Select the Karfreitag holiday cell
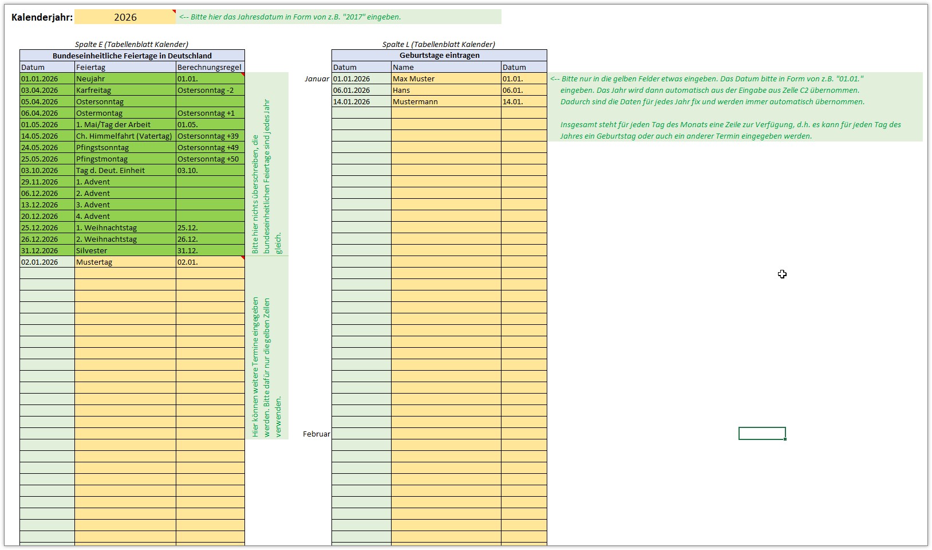932x550 pixels. 125,90
